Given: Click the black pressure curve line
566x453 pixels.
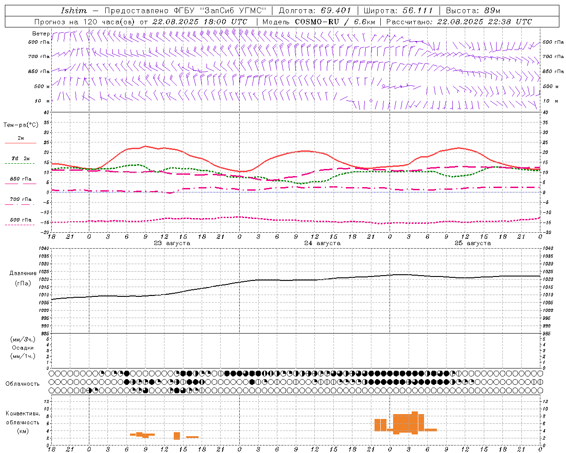Looking at the screenshot, I should tap(296, 280).
